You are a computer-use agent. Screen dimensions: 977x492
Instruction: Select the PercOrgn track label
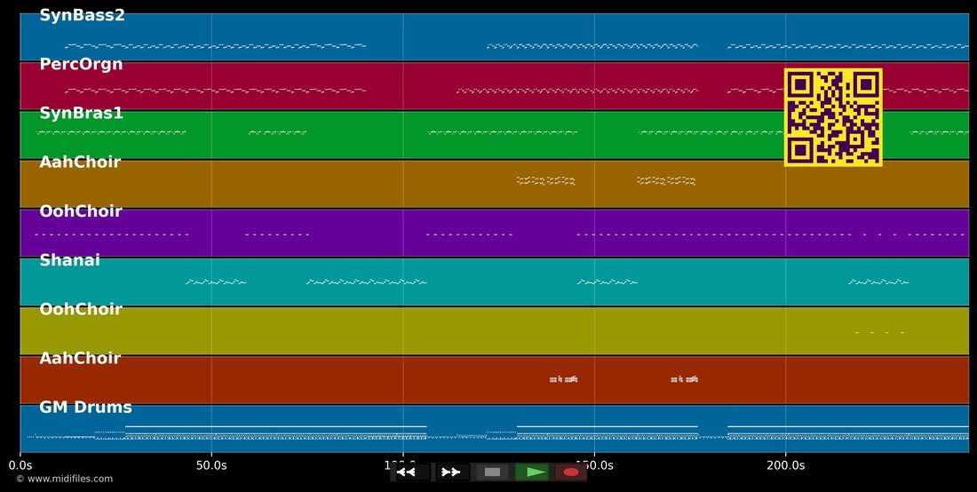point(81,64)
